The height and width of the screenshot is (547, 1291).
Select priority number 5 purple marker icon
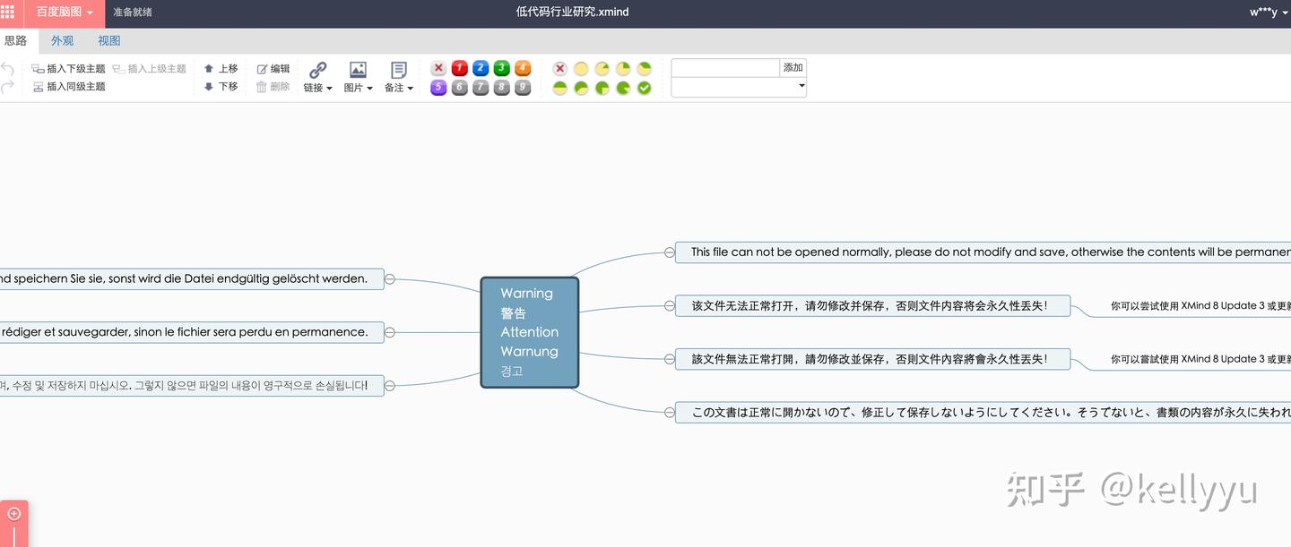438,87
